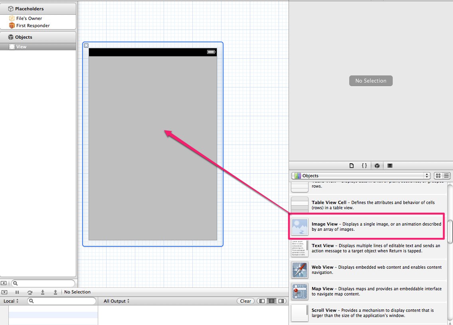Hide the debug area with disclosure button

(4, 292)
